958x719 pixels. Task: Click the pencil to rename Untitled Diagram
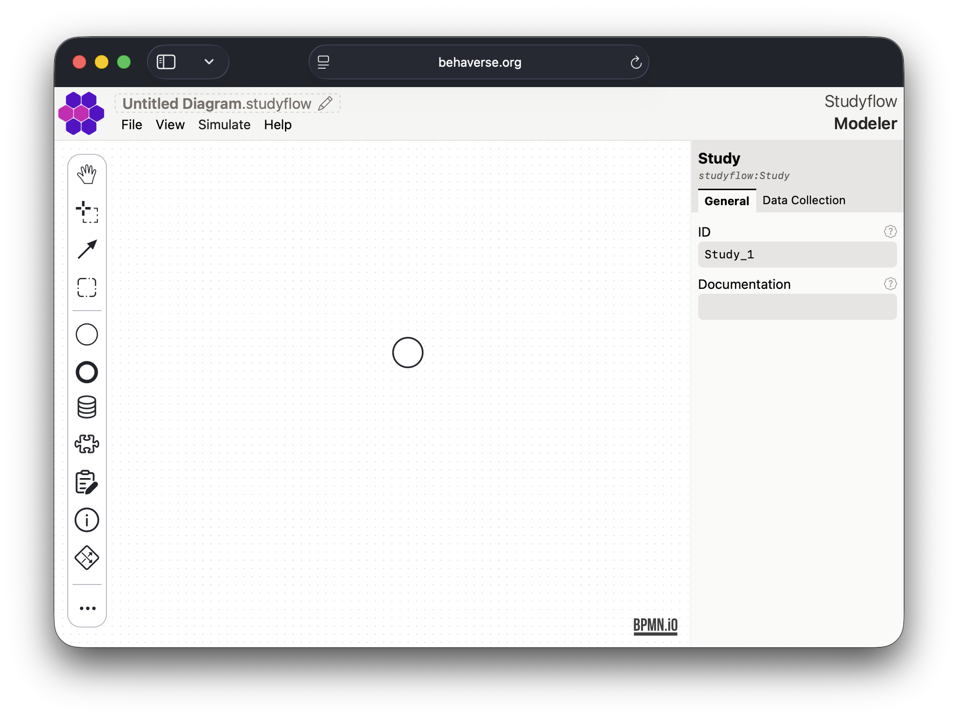pyautogui.click(x=326, y=103)
